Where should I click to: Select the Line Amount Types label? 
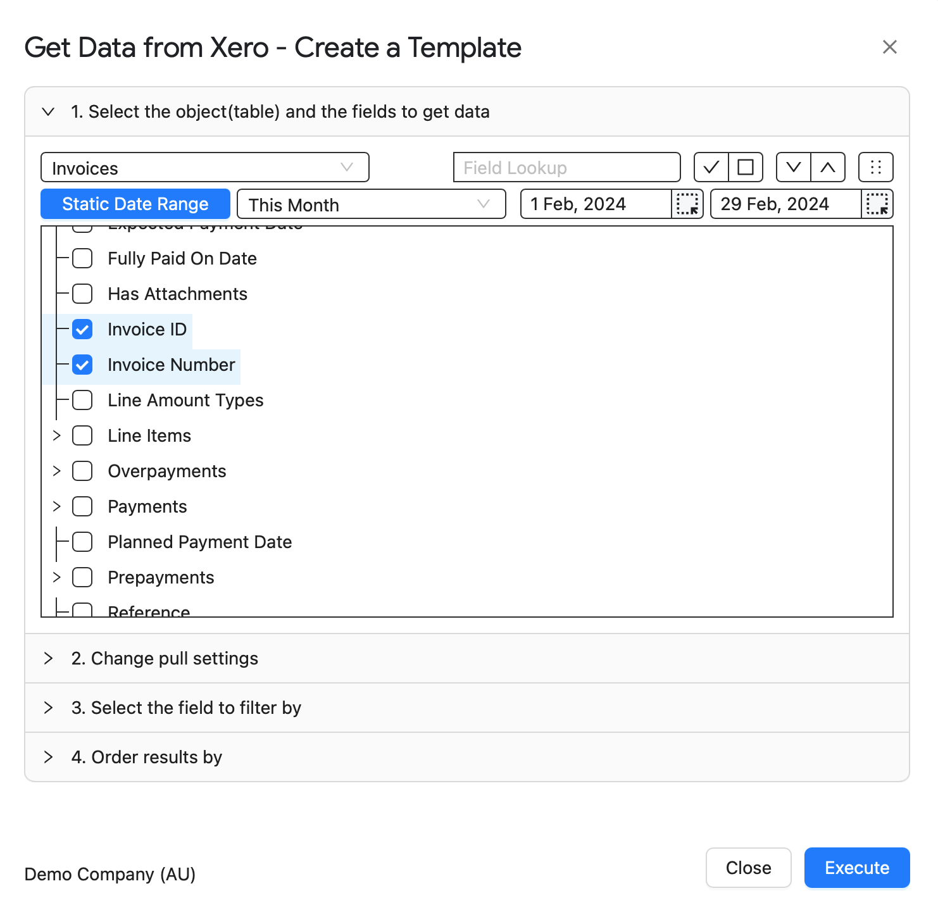click(185, 400)
